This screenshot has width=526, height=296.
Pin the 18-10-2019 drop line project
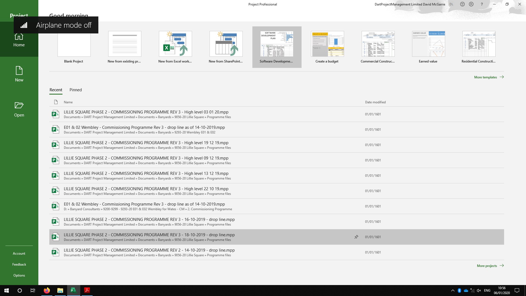pos(356,237)
